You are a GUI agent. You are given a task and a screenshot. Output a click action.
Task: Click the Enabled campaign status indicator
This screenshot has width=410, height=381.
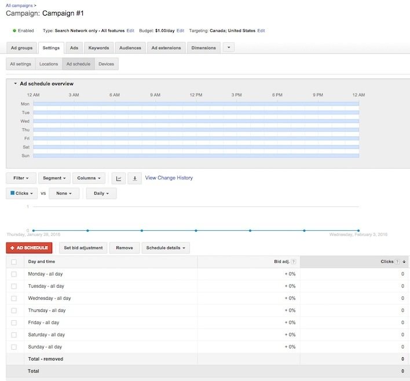click(23, 31)
